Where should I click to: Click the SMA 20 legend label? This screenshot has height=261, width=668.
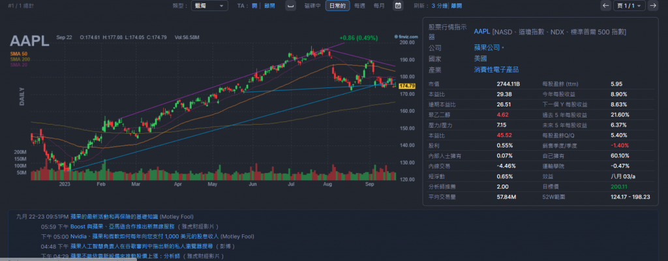tap(19, 65)
